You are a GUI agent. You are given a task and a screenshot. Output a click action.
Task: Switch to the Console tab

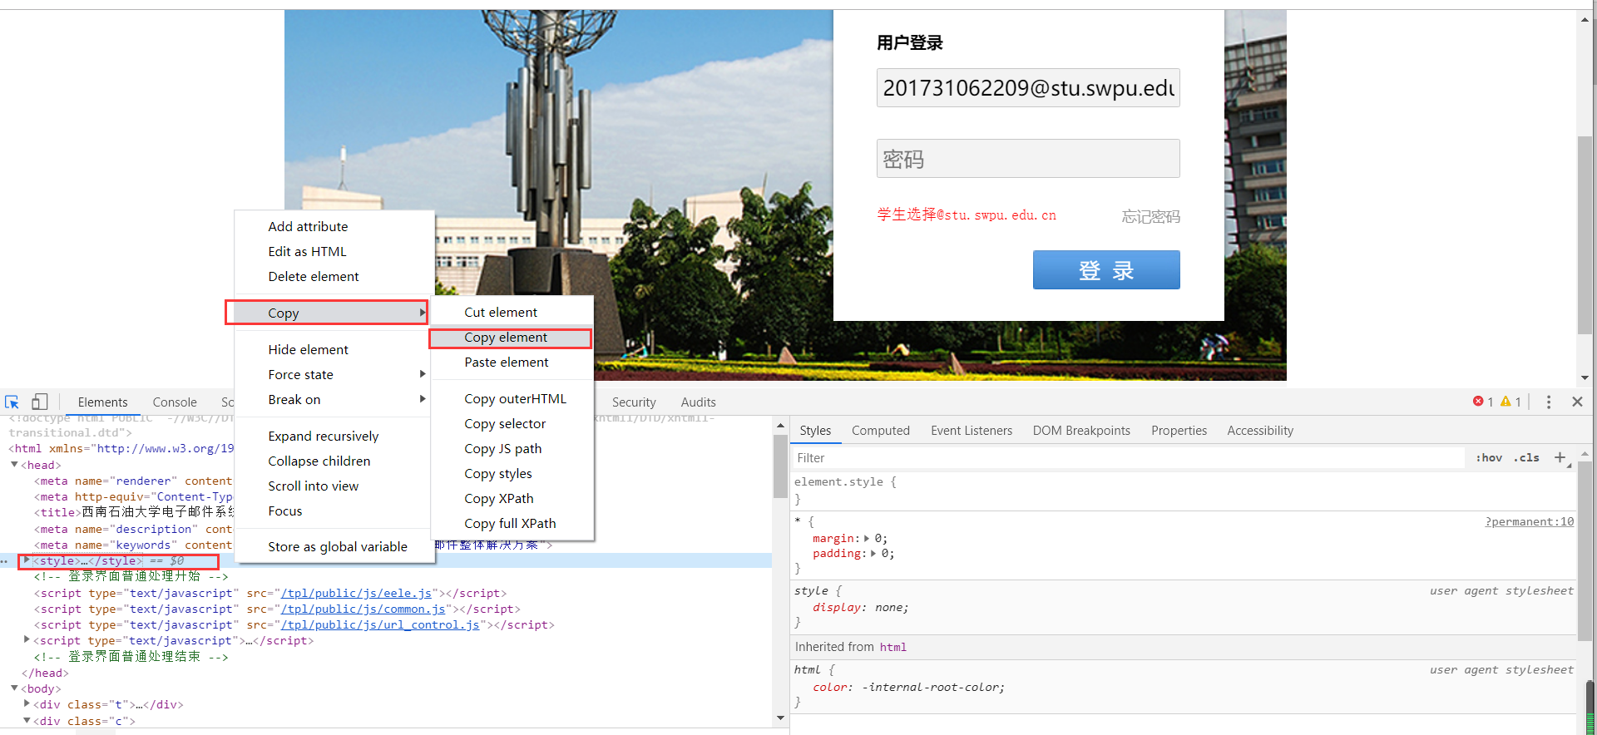coord(175,402)
